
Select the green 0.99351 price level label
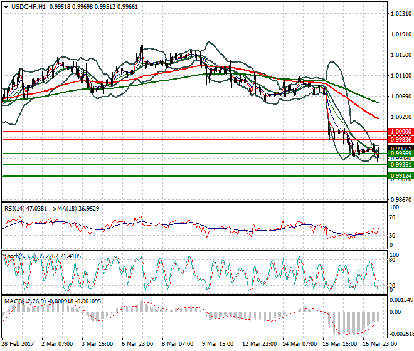tap(401, 165)
